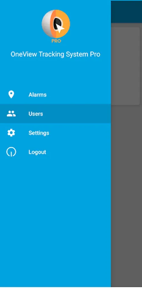Click the Logout power icon
Viewport: 142px width, 288px height.
pos(11,152)
